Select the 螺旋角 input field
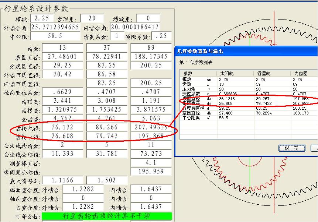 click(x=148, y=18)
